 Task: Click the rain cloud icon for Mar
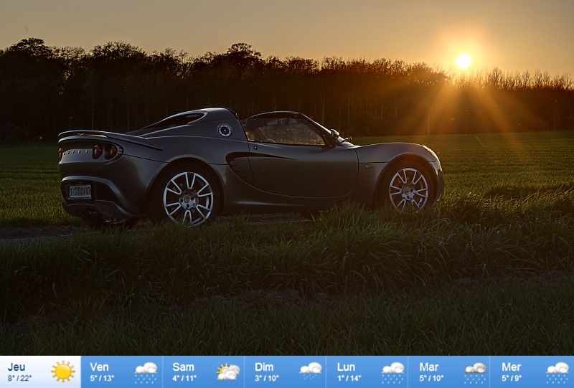pos(475,372)
